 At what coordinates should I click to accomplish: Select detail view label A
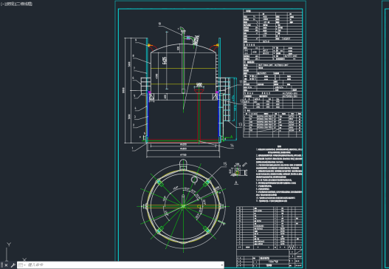236,183
